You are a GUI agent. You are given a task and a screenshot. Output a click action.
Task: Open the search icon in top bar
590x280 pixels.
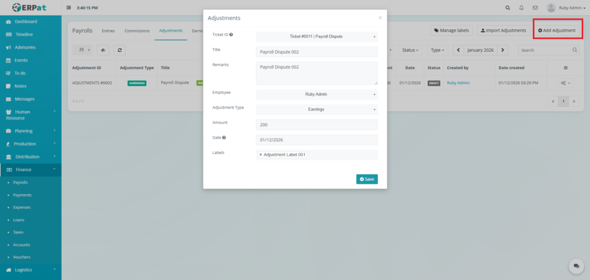507,8
